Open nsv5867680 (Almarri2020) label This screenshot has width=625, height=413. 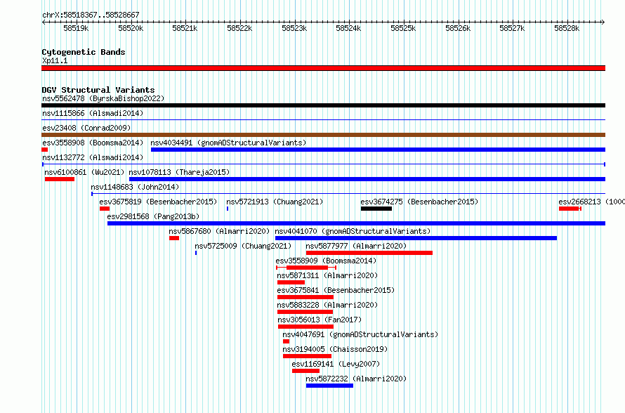[219, 231]
